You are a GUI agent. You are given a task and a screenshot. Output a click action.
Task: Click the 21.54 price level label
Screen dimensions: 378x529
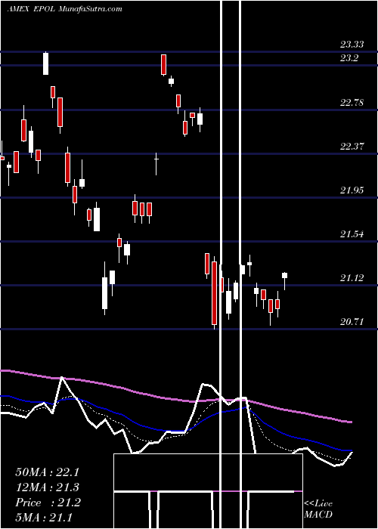352,234
